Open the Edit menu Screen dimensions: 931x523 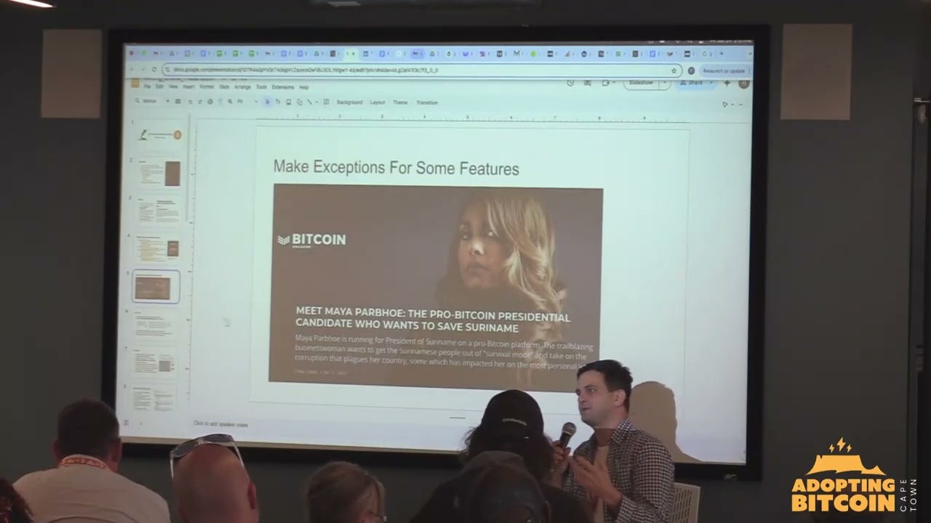click(x=159, y=87)
